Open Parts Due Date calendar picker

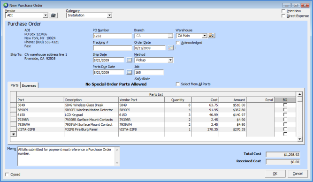click(130, 72)
